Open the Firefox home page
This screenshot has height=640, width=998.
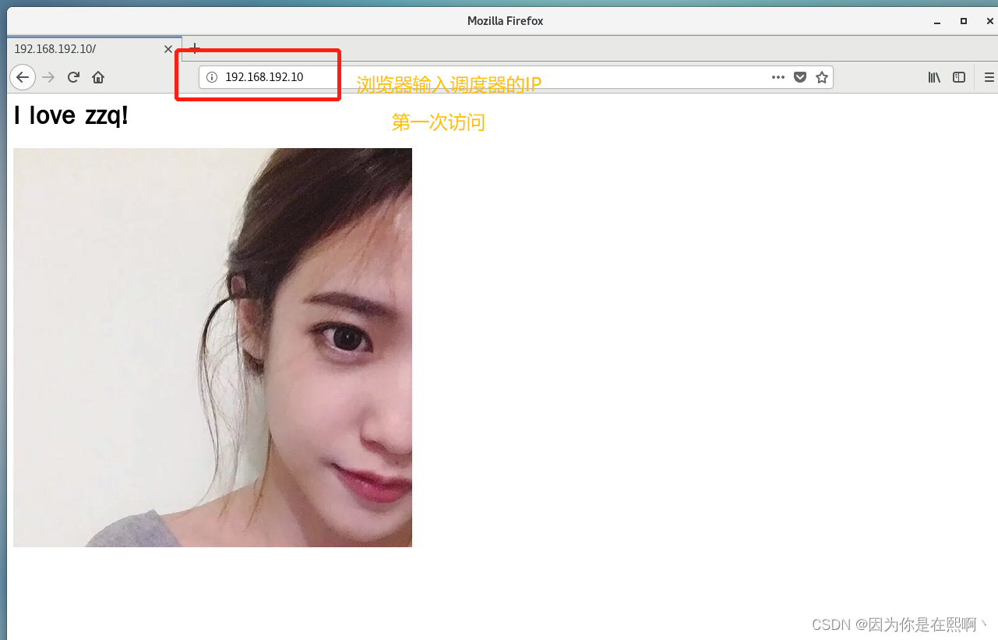pos(98,77)
